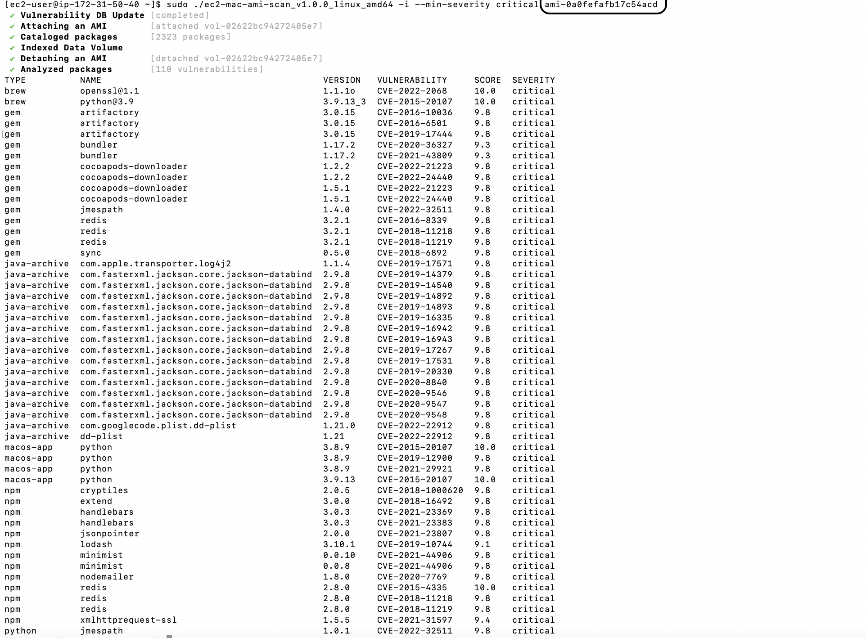Select CVE-2016-10036 for artifactory

[415, 112]
